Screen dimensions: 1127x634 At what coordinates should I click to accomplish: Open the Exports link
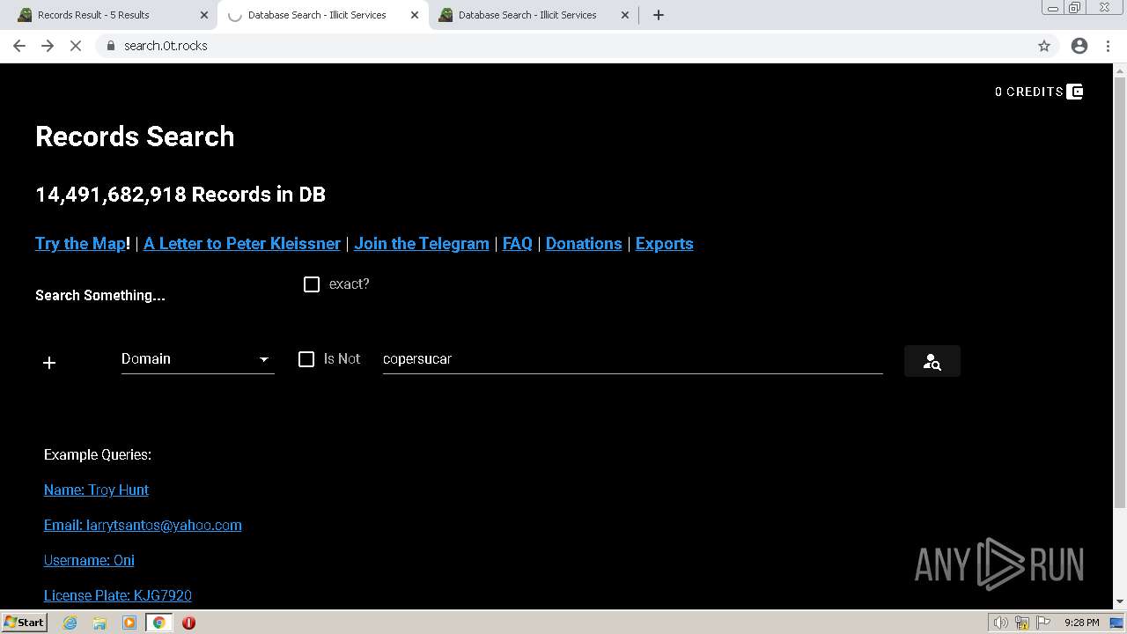pyautogui.click(x=665, y=244)
